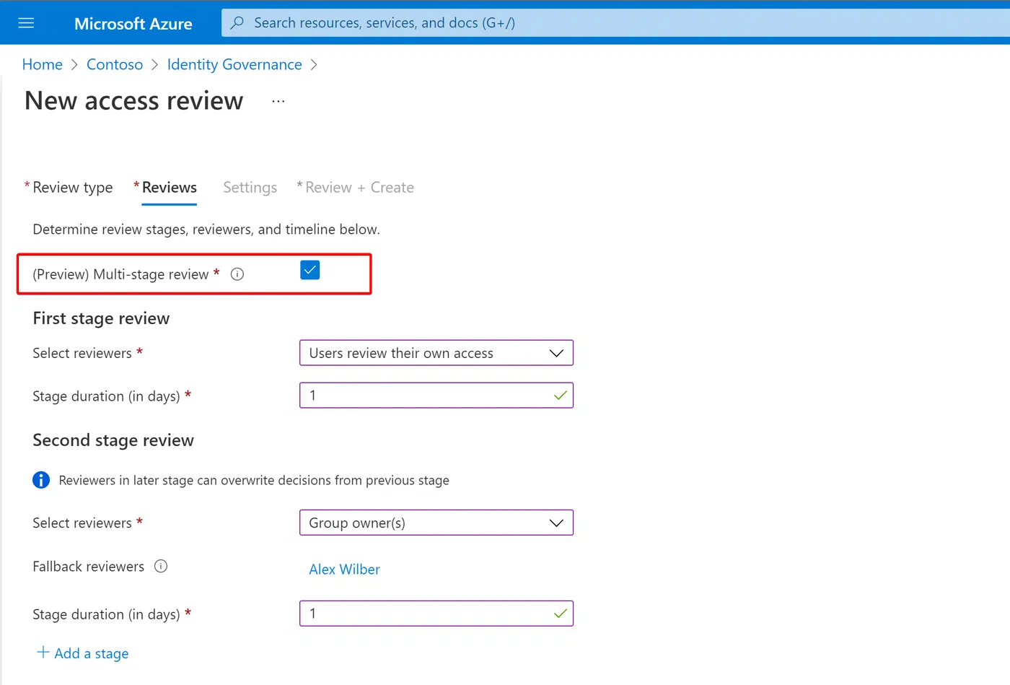Viewport: 1010px width, 685px height.
Task: Click the search magnifier icon
Action: (x=237, y=23)
